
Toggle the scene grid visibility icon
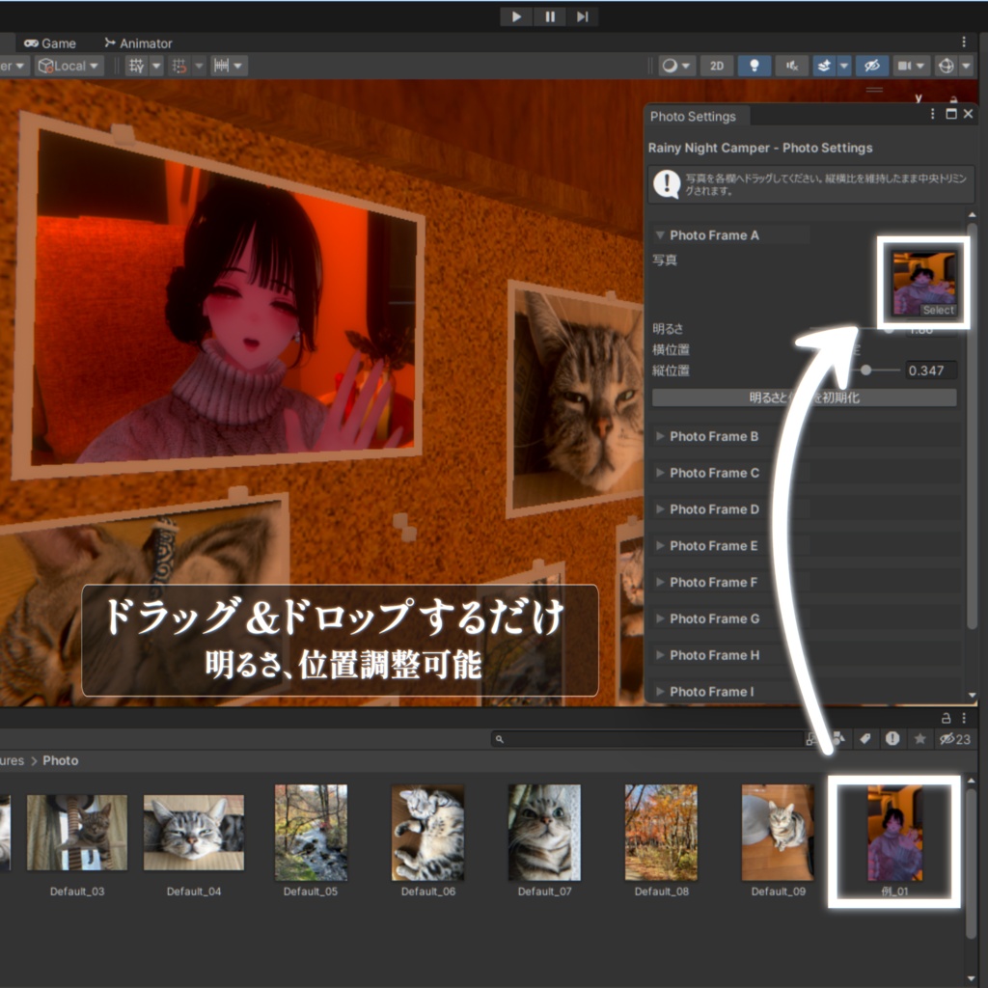[x=136, y=66]
